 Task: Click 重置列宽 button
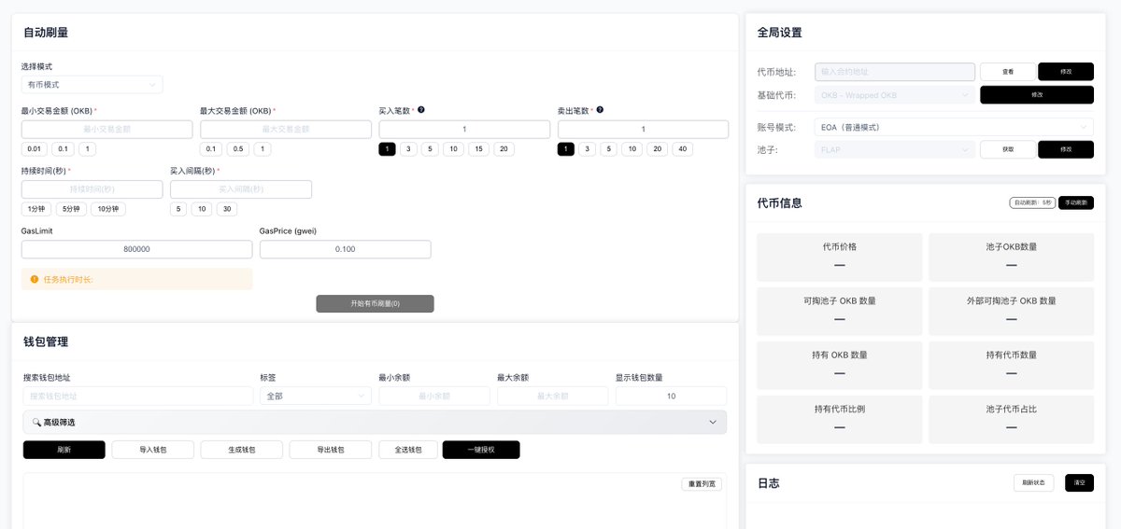pos(702,484)
